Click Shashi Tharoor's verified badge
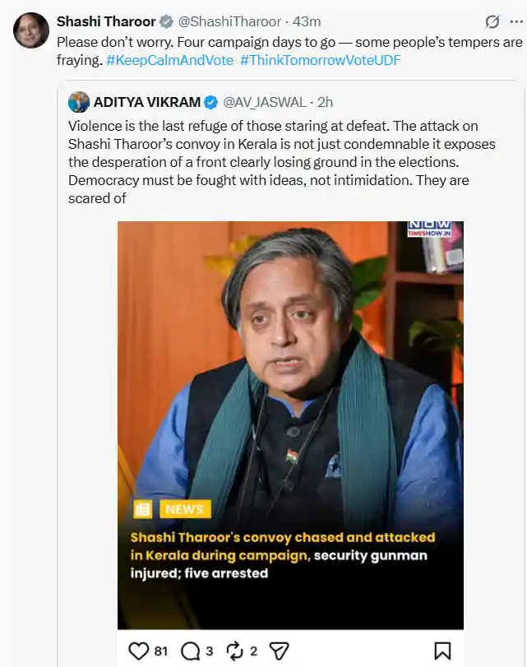Image resolution: width=527 pixels, height=667 pixels. click(x=166, y=21)
